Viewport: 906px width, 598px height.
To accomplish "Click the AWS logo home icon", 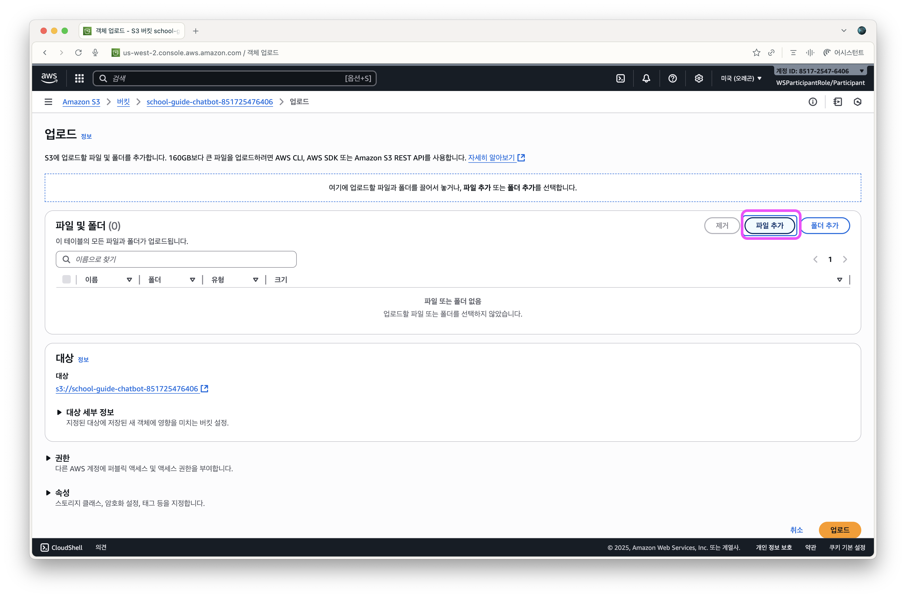I will point(49,78).
